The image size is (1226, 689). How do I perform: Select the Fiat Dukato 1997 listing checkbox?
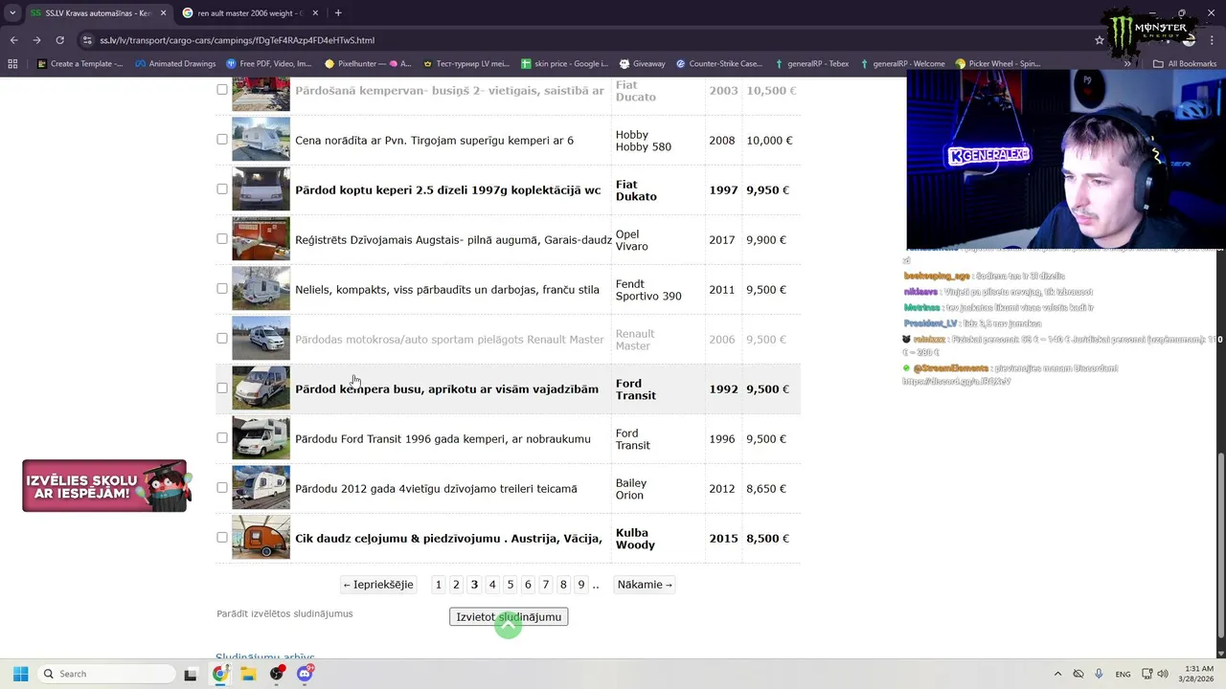[x=222, y=189]
